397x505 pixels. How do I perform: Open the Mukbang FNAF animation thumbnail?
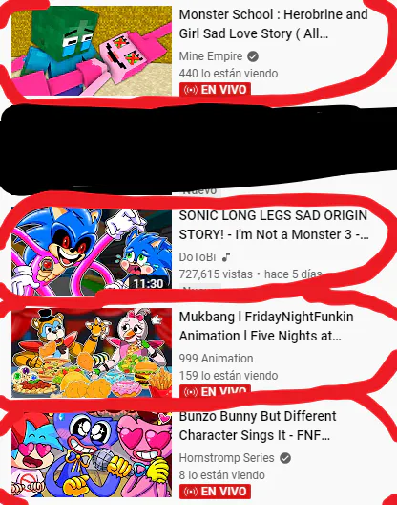(x=92, y=353)
